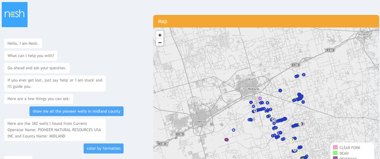Click the 'Here are the 382 wells' response
Screen dimensions: 380x159
pos(55,130)
